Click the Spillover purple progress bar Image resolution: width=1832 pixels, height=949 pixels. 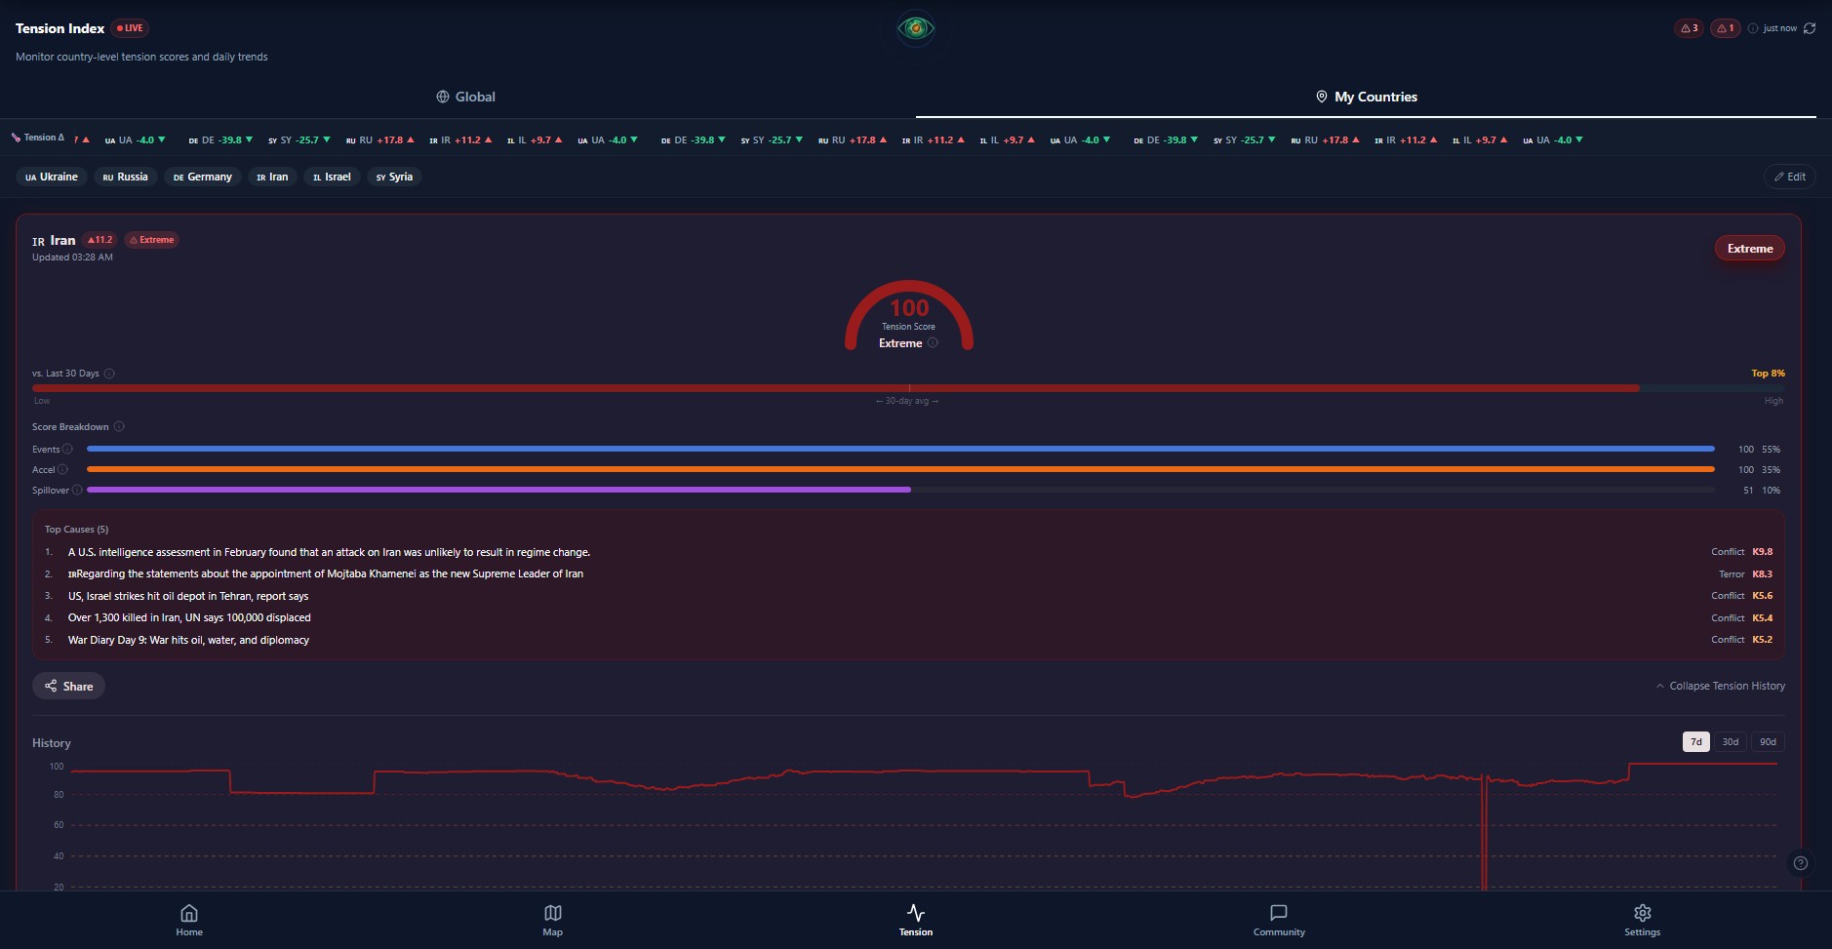(498, 490)
